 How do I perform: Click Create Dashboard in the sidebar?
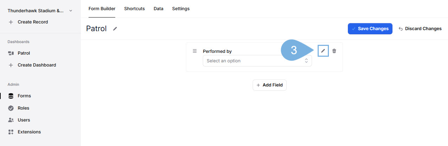tap(37, 65)
